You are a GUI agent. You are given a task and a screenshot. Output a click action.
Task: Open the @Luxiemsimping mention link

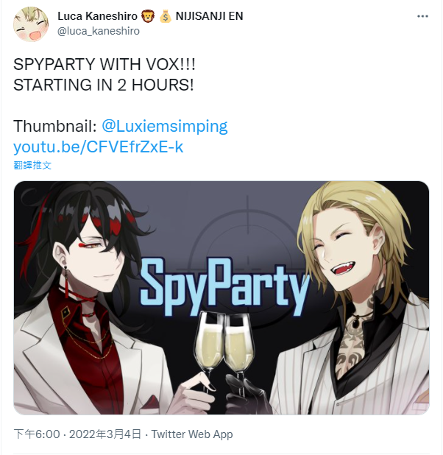165,126
